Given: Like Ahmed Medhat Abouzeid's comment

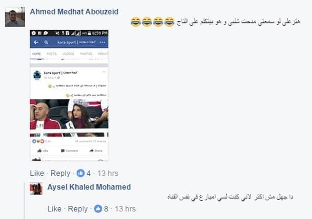Looking at the screenshot, I should [37, 173].
